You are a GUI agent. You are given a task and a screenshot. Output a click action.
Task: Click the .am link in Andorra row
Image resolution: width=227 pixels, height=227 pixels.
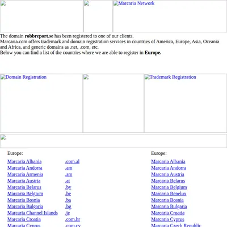(69, 168)
